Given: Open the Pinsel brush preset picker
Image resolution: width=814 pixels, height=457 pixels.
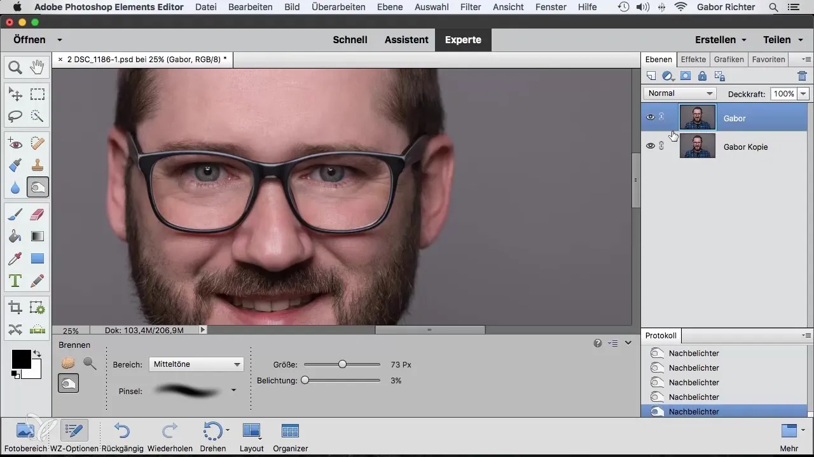Looking at the screenshot, I should click(233, 390).
